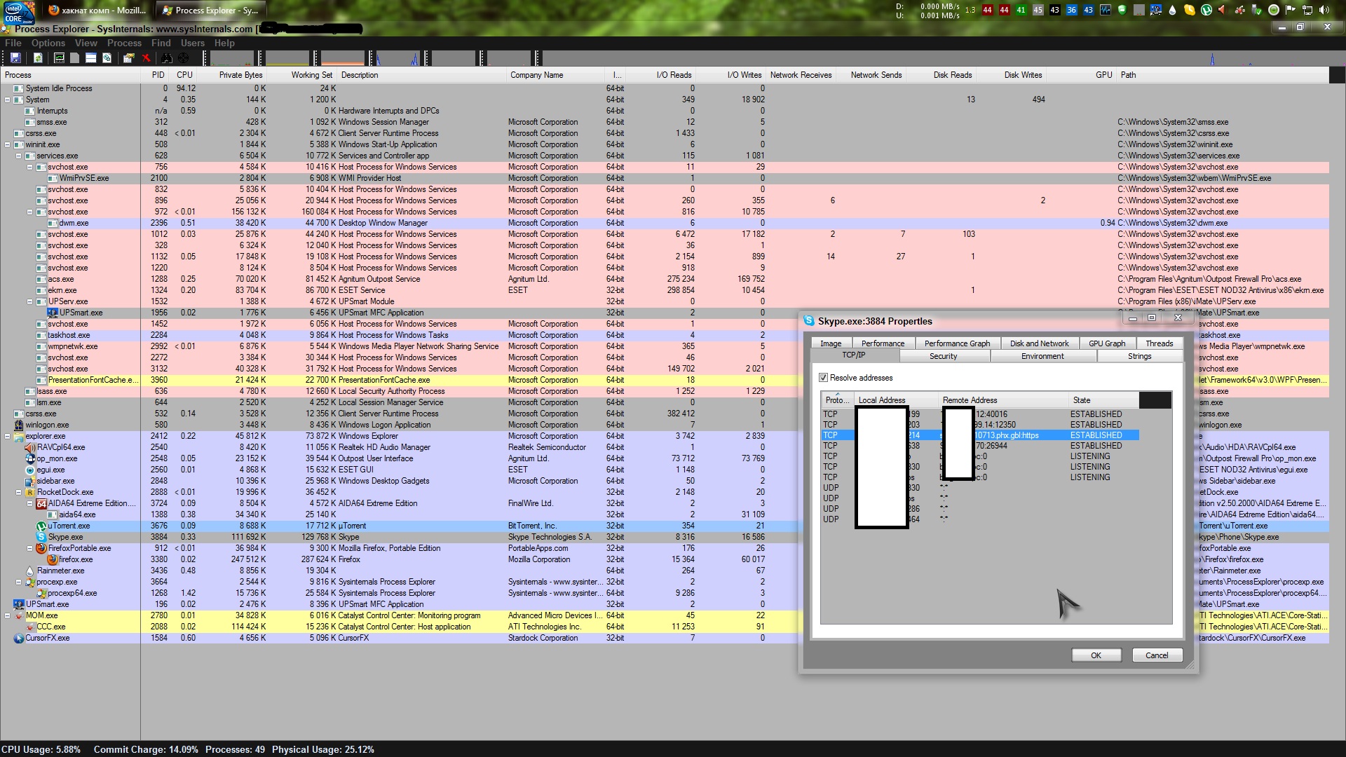Click the system tray volume speaker icon
Viewport: 1346px width, 757px height.
tap(1324, 10)
